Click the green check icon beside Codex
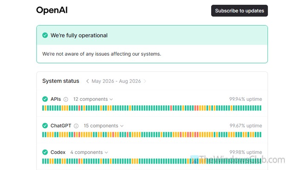The image size is (298, 170). [x=45, y=152]
